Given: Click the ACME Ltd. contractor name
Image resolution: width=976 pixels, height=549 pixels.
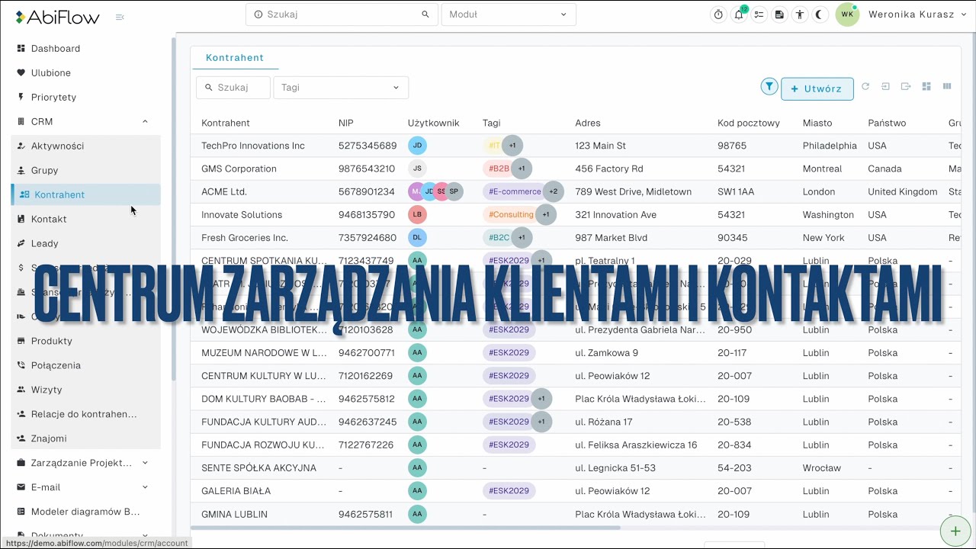Looking at the screenshot, I should [x=224, y=192].
